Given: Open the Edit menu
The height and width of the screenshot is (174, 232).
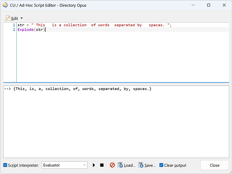Looking at the screenshot, I should coord(15,18).
